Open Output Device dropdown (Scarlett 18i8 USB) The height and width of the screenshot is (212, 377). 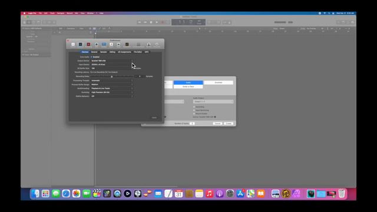111,61
